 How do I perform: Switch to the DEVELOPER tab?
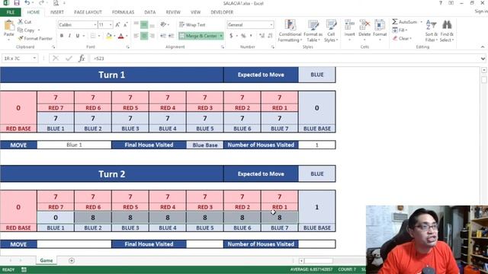click(222, 12)
